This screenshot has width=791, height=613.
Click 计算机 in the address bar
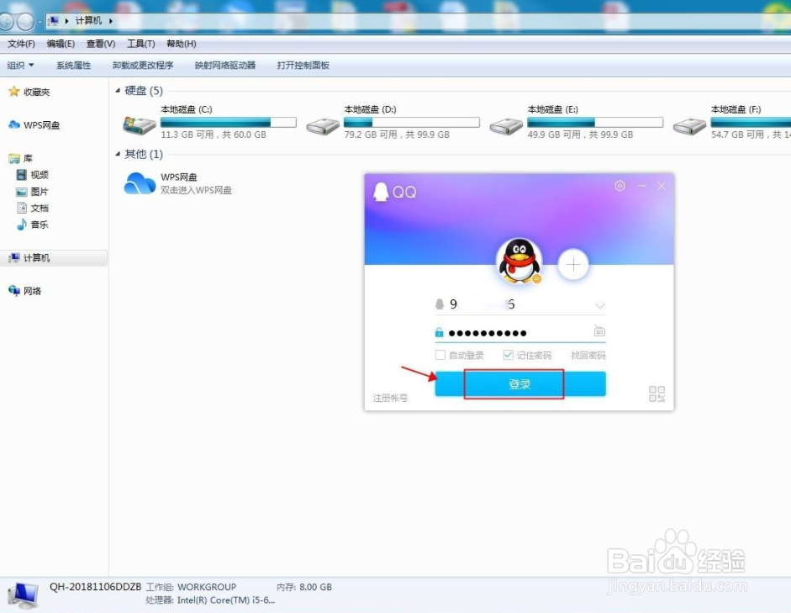(x=88, y=21)
